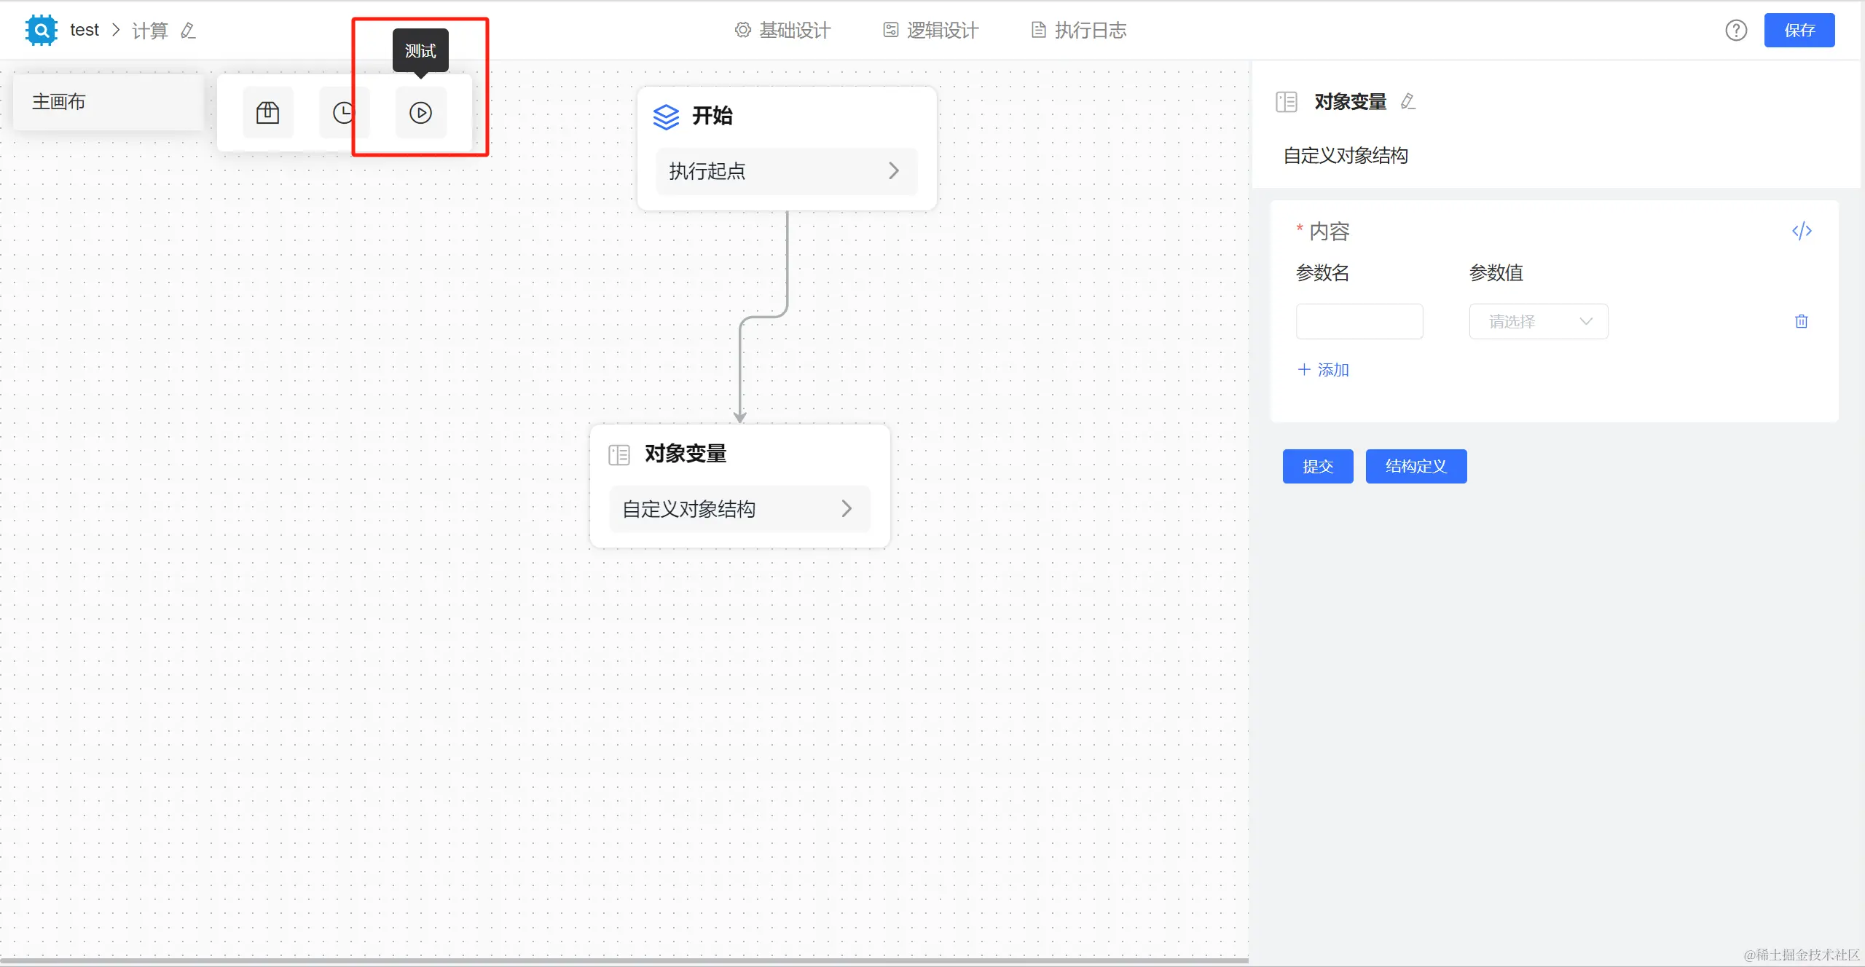Click the gear logo next to test
Viewport: 1865px width, 967px height.
[x=41, y=31]
